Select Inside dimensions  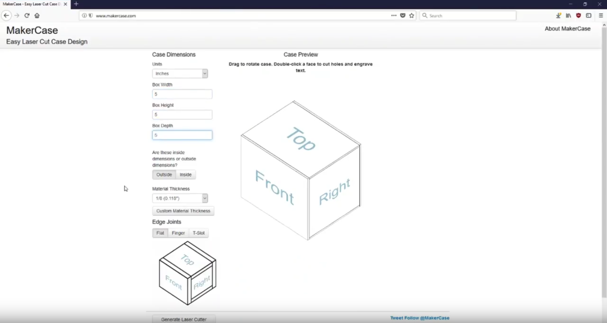[x=185, y=175]
